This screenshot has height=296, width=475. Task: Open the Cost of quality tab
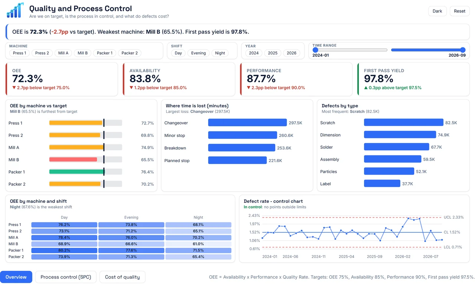click(x=122, y=277)
